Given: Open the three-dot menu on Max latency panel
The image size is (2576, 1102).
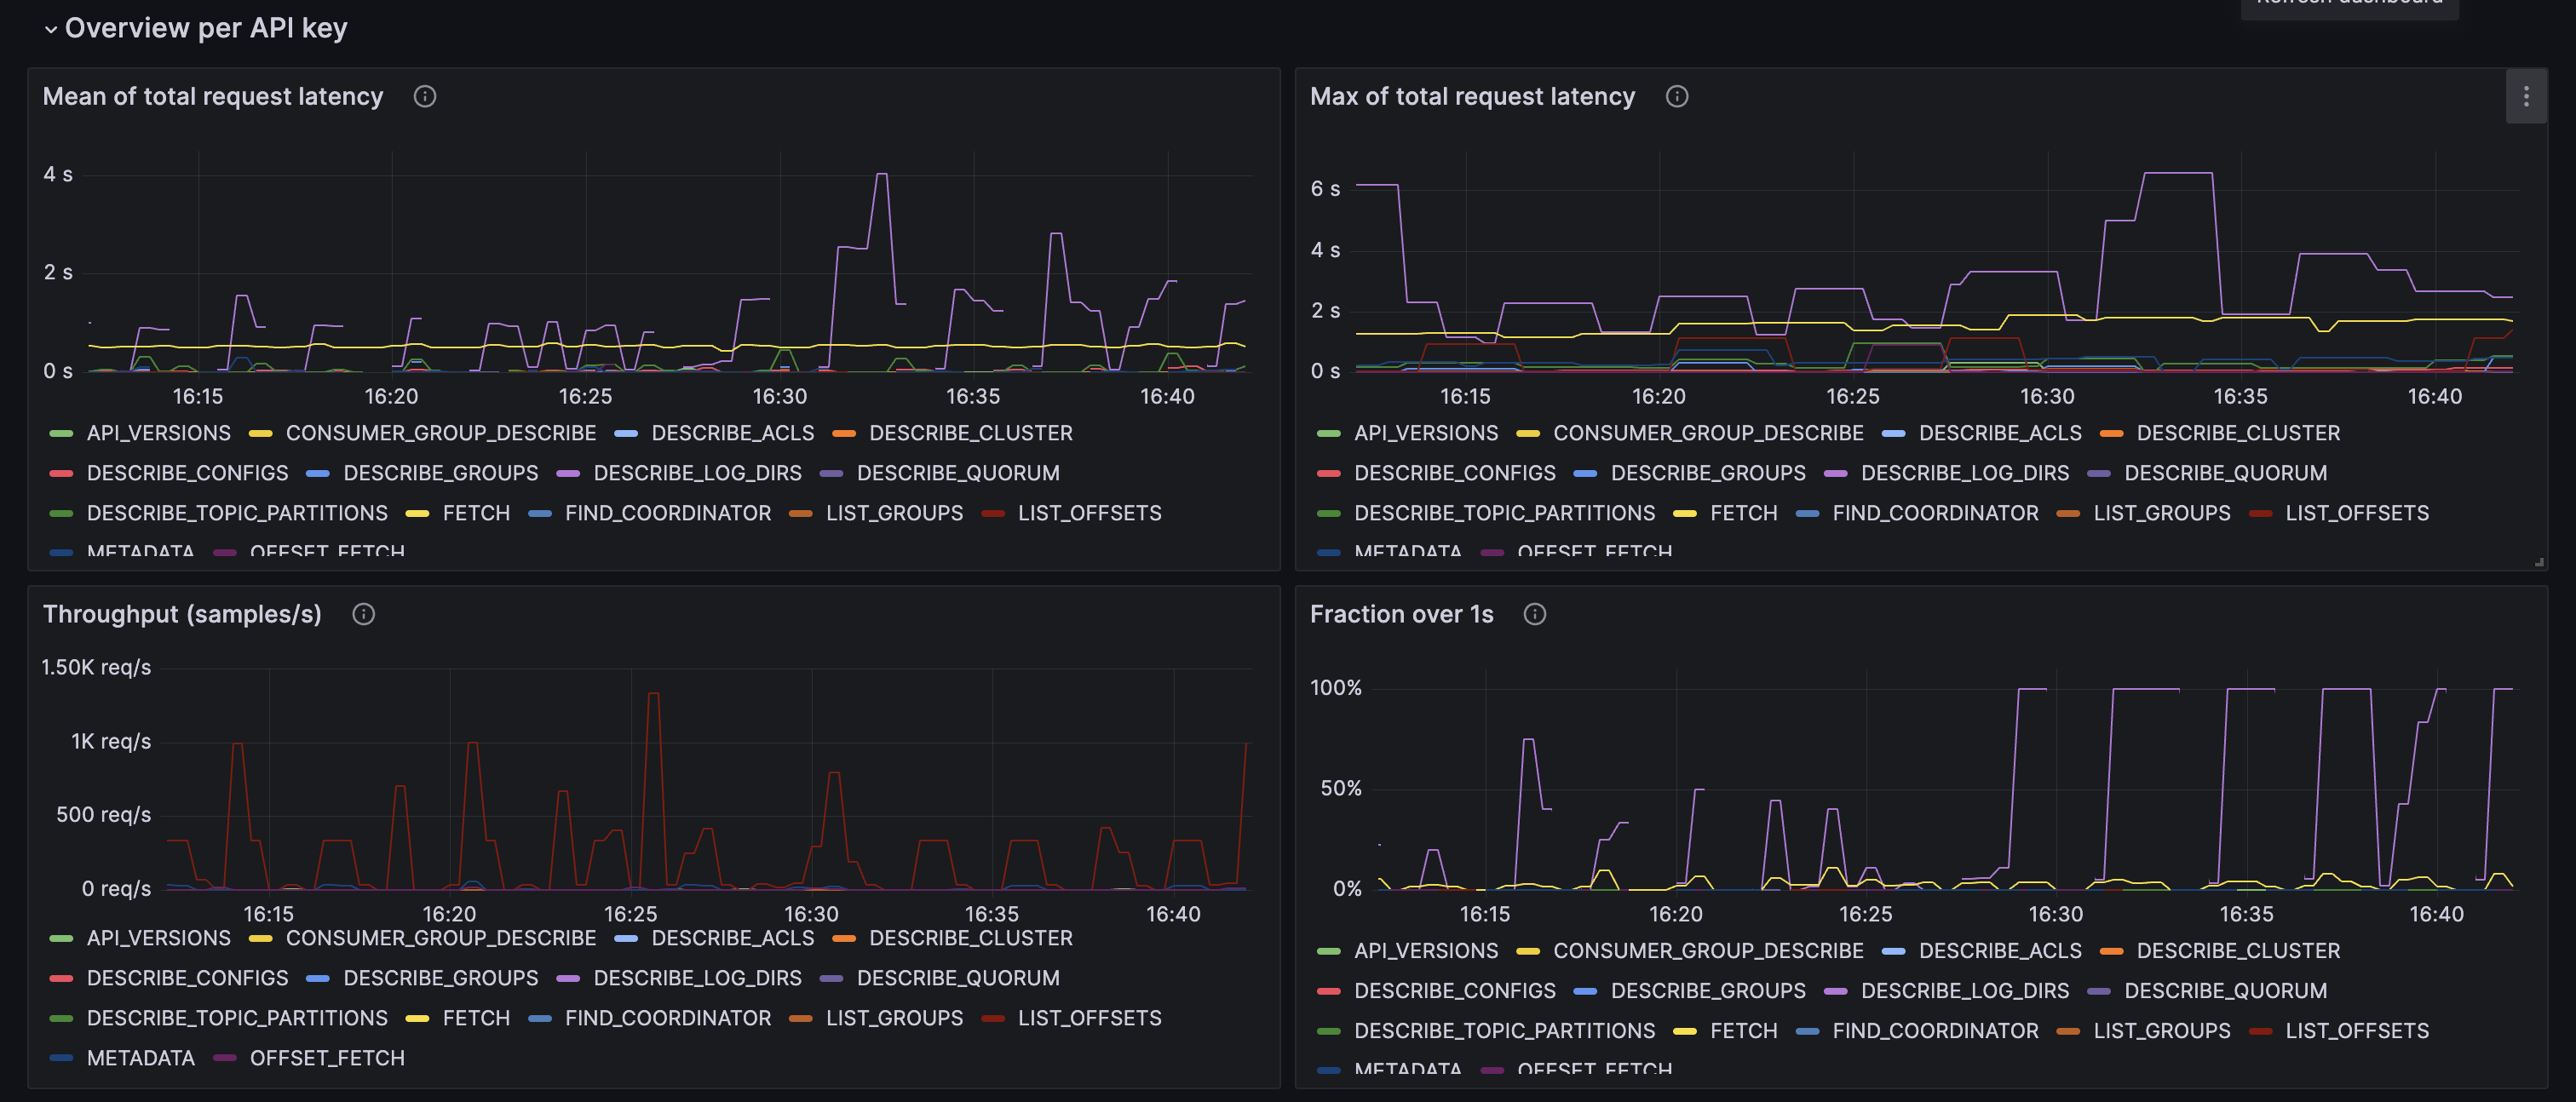Looking at the screenshot, I should 2526,97.
